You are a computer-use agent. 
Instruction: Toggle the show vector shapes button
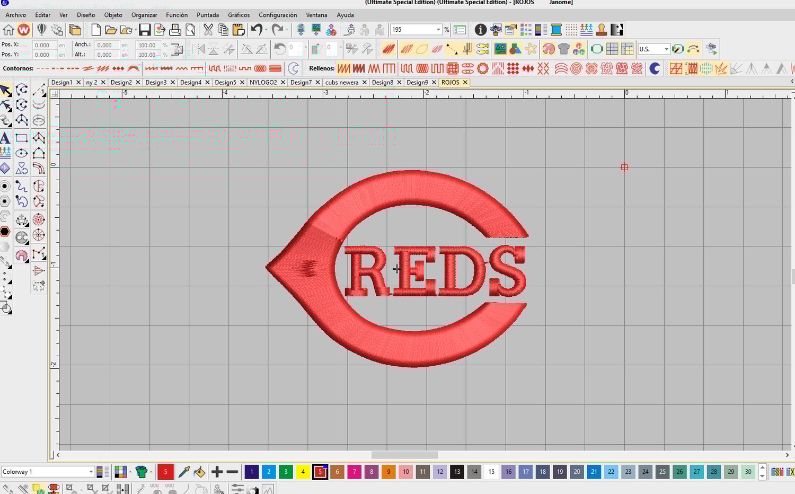[x=515, y=49]
